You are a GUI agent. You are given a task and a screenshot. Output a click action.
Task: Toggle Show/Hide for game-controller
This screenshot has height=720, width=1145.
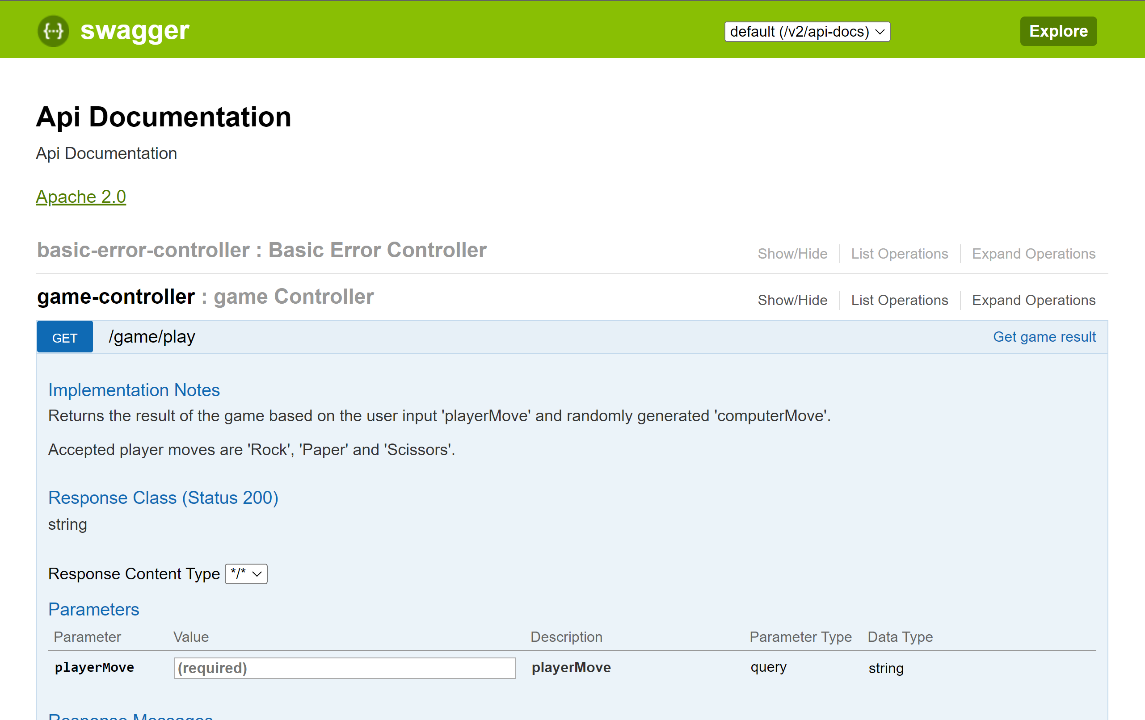coord(792,300)
